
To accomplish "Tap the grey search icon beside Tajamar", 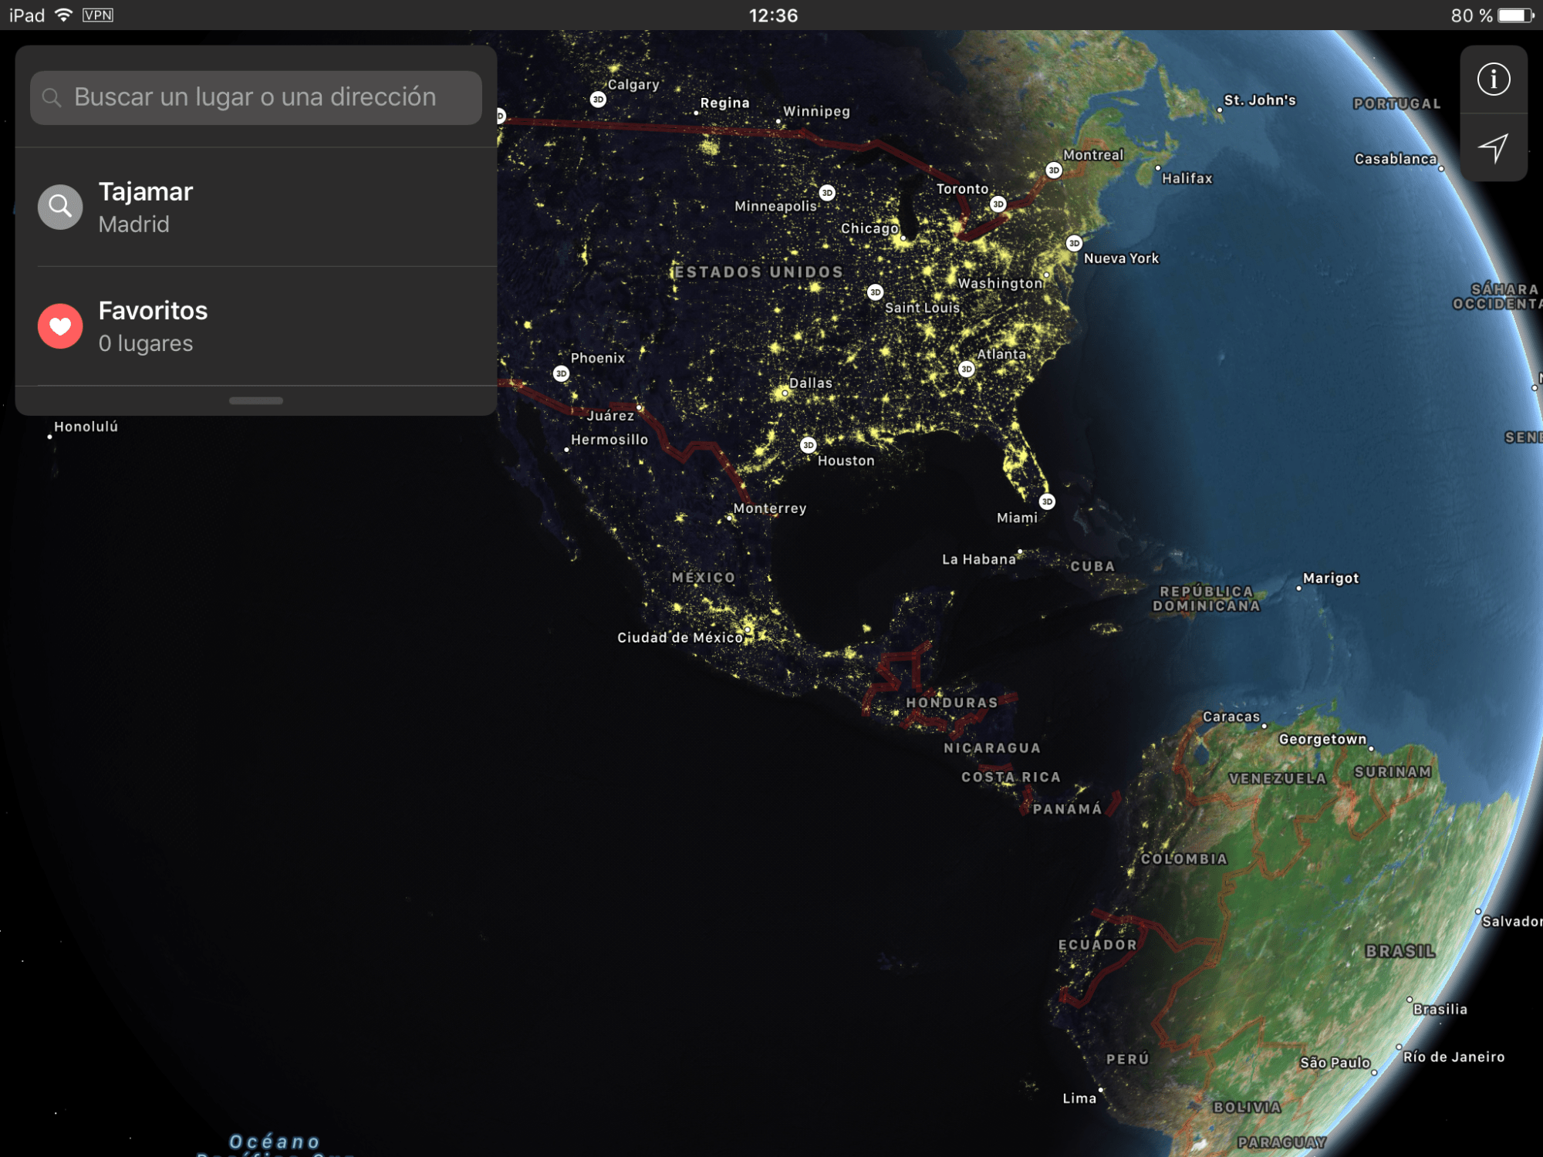I will point(60,207).
